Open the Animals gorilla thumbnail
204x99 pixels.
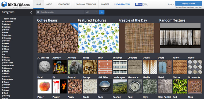tap(75, 67)
